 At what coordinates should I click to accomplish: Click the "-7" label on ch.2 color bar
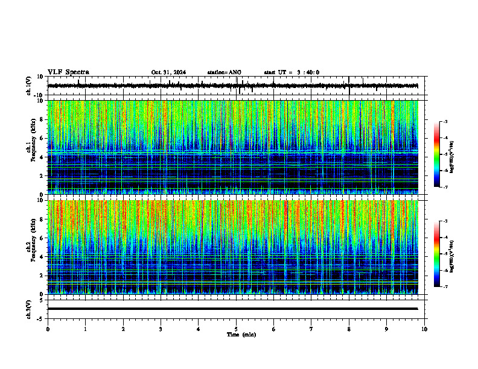(445, 287)
